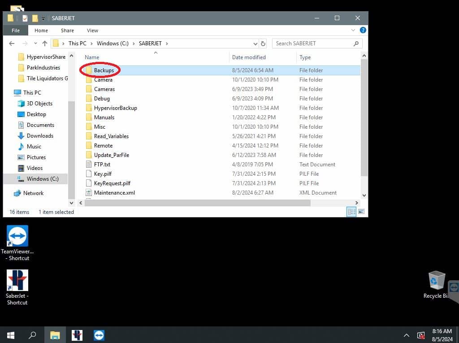Open Pictures in navigation pane
The width and height of the screenshot is (459, 343).
(32, 157)
